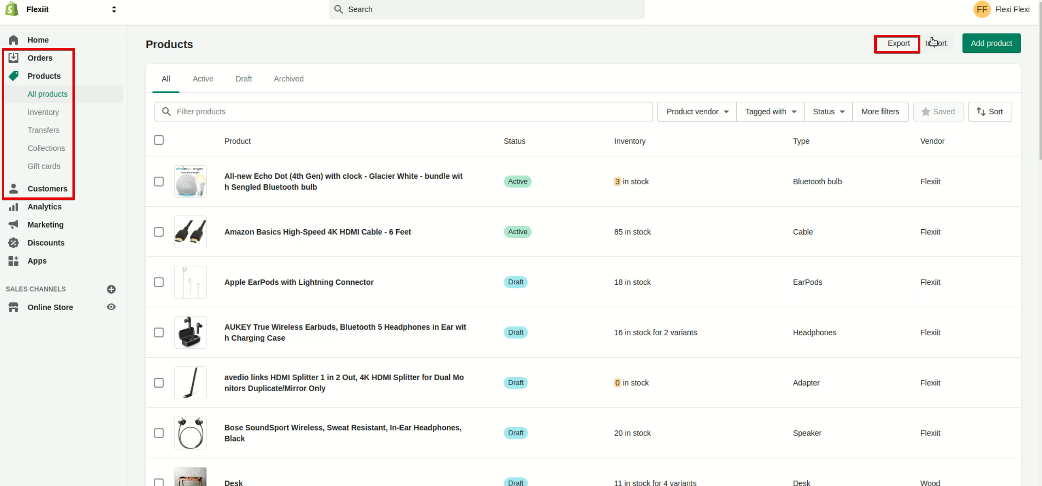Click the magnifier icon in top Search bar

[338, 9]
